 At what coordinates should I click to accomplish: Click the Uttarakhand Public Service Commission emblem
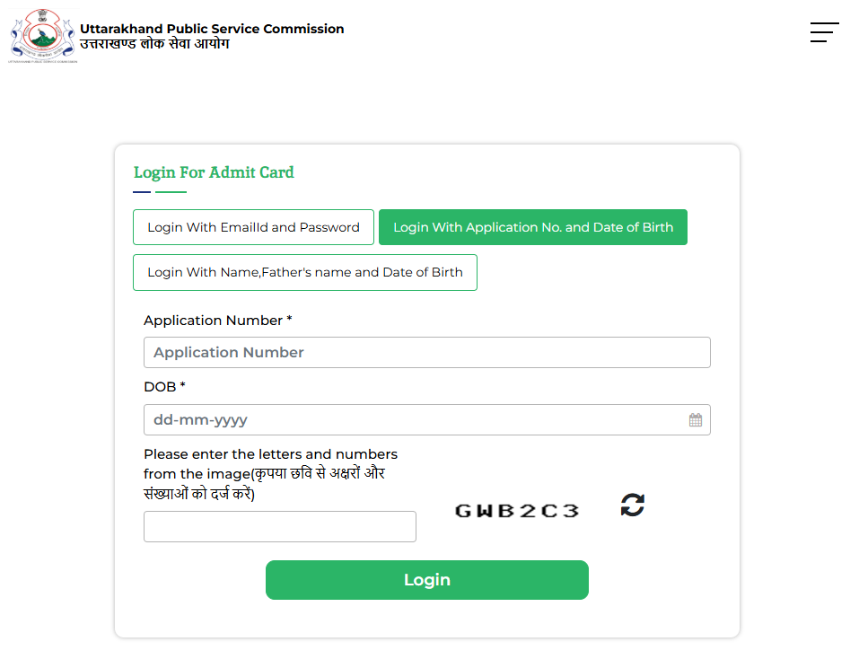(x=43, y=36)
